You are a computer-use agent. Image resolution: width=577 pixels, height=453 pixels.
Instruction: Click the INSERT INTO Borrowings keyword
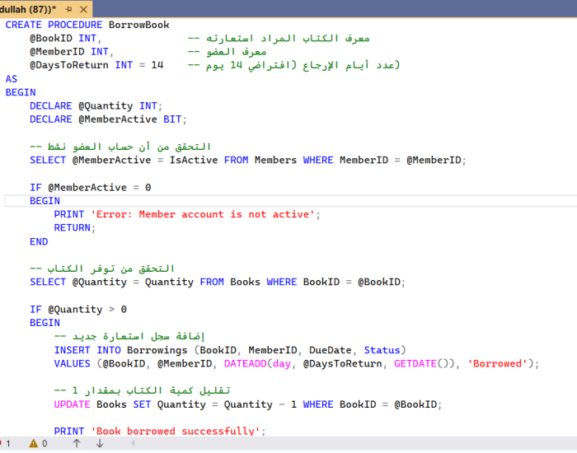click(87, 350)
